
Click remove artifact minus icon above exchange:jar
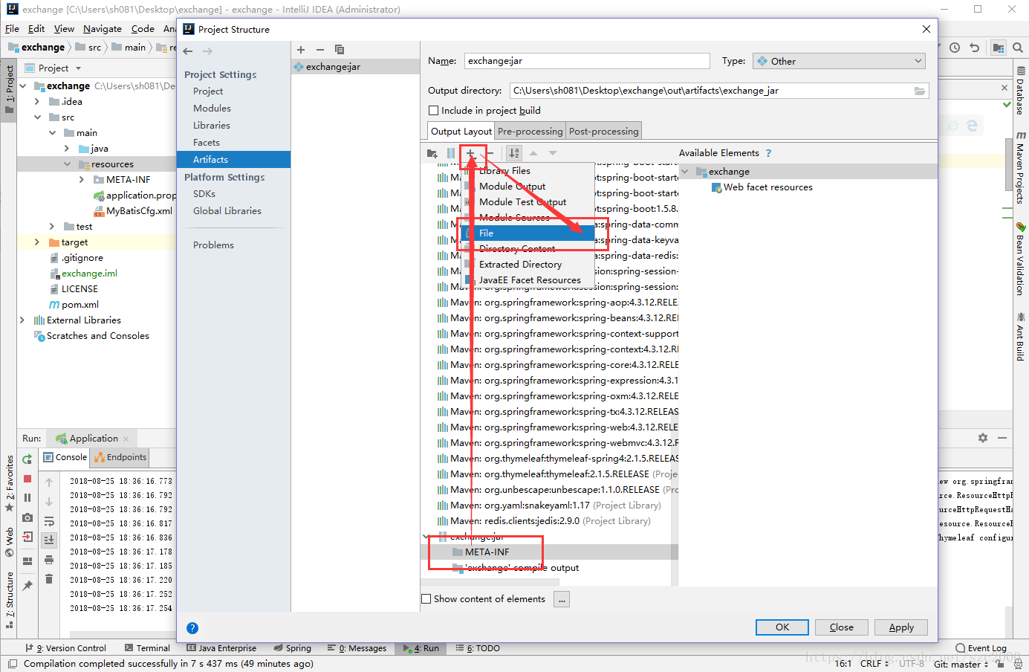click(x=320, y=50)
